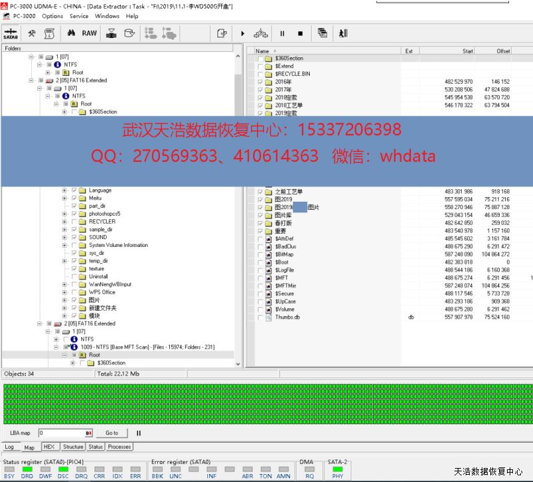The height and width of the screenshot is (482, 533).
Task: Expand the photoshopcs5 folder tree node
Action: (x=65, y=214)
